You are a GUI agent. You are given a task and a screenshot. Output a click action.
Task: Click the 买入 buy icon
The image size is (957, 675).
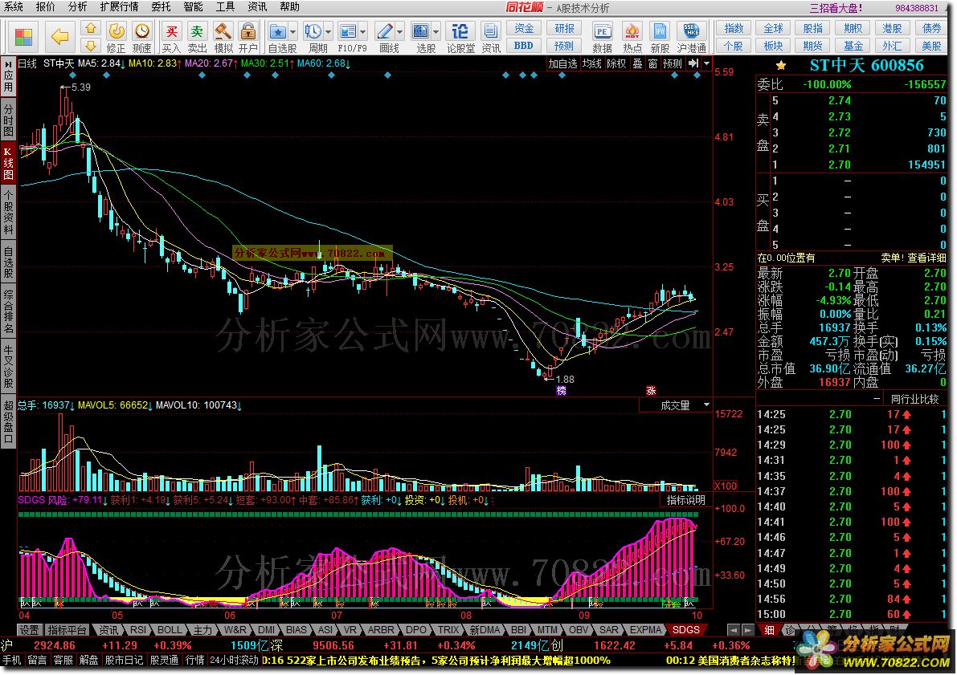[x=171, y=37]
